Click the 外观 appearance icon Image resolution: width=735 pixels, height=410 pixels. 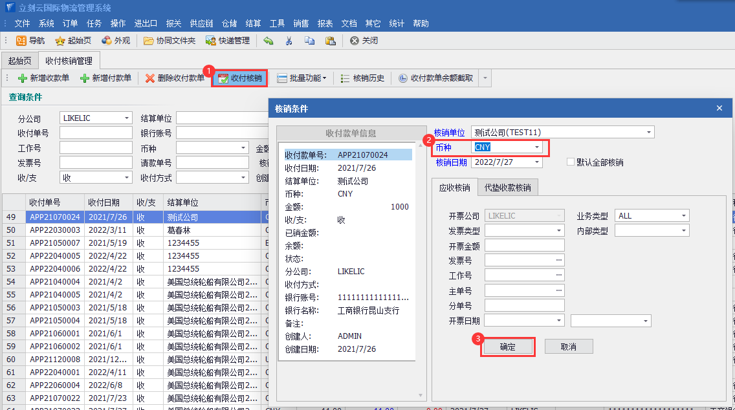pos(107,40)
